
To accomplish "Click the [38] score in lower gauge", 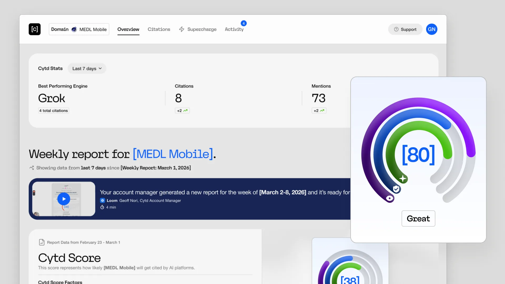I will coord(350,280).
